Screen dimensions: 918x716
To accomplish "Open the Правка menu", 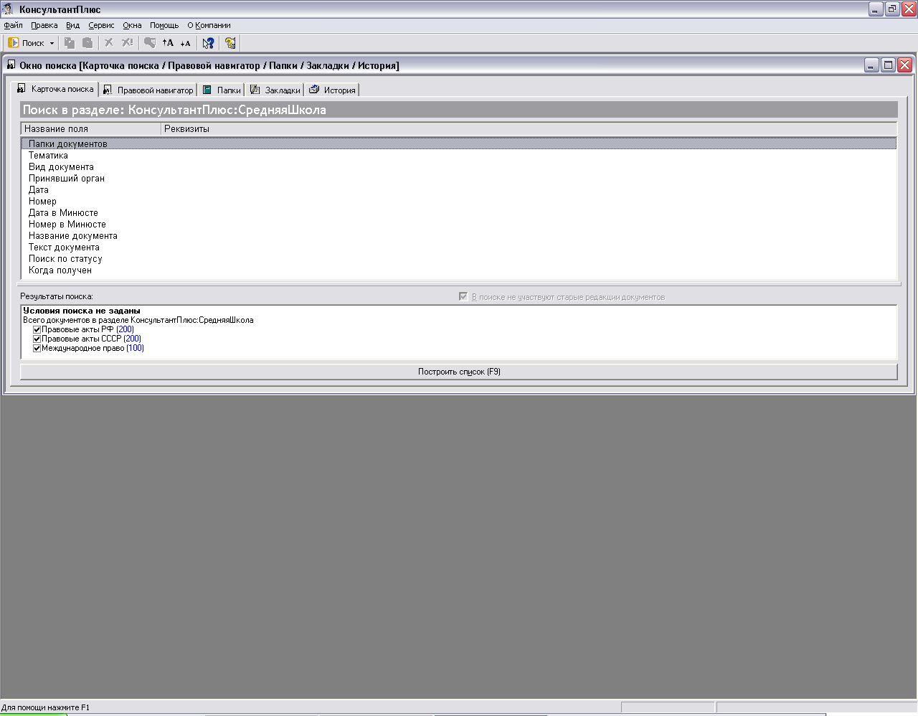I will pos(44,25).
